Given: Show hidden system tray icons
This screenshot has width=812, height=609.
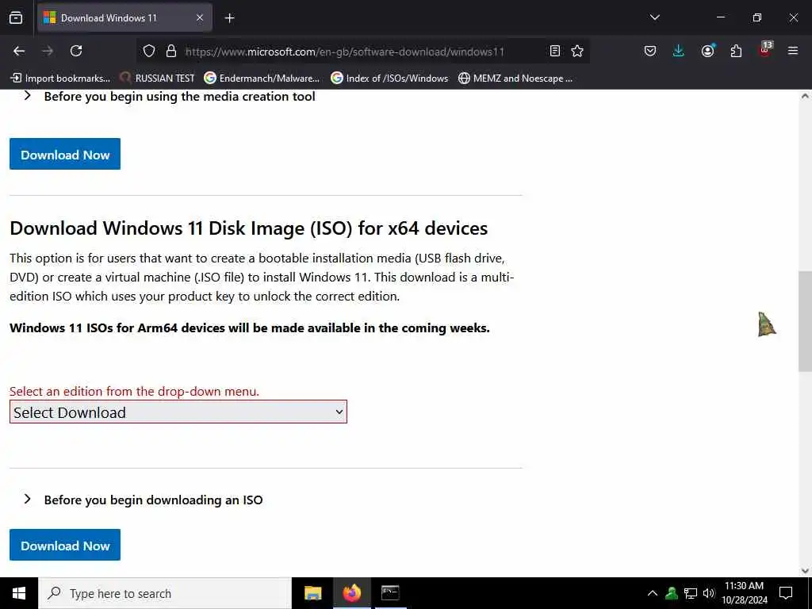Looking at the screenshot, I should point(653,593).
